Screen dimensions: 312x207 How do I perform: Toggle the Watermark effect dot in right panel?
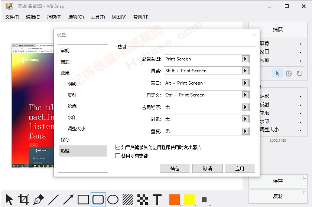pos(300,122)
